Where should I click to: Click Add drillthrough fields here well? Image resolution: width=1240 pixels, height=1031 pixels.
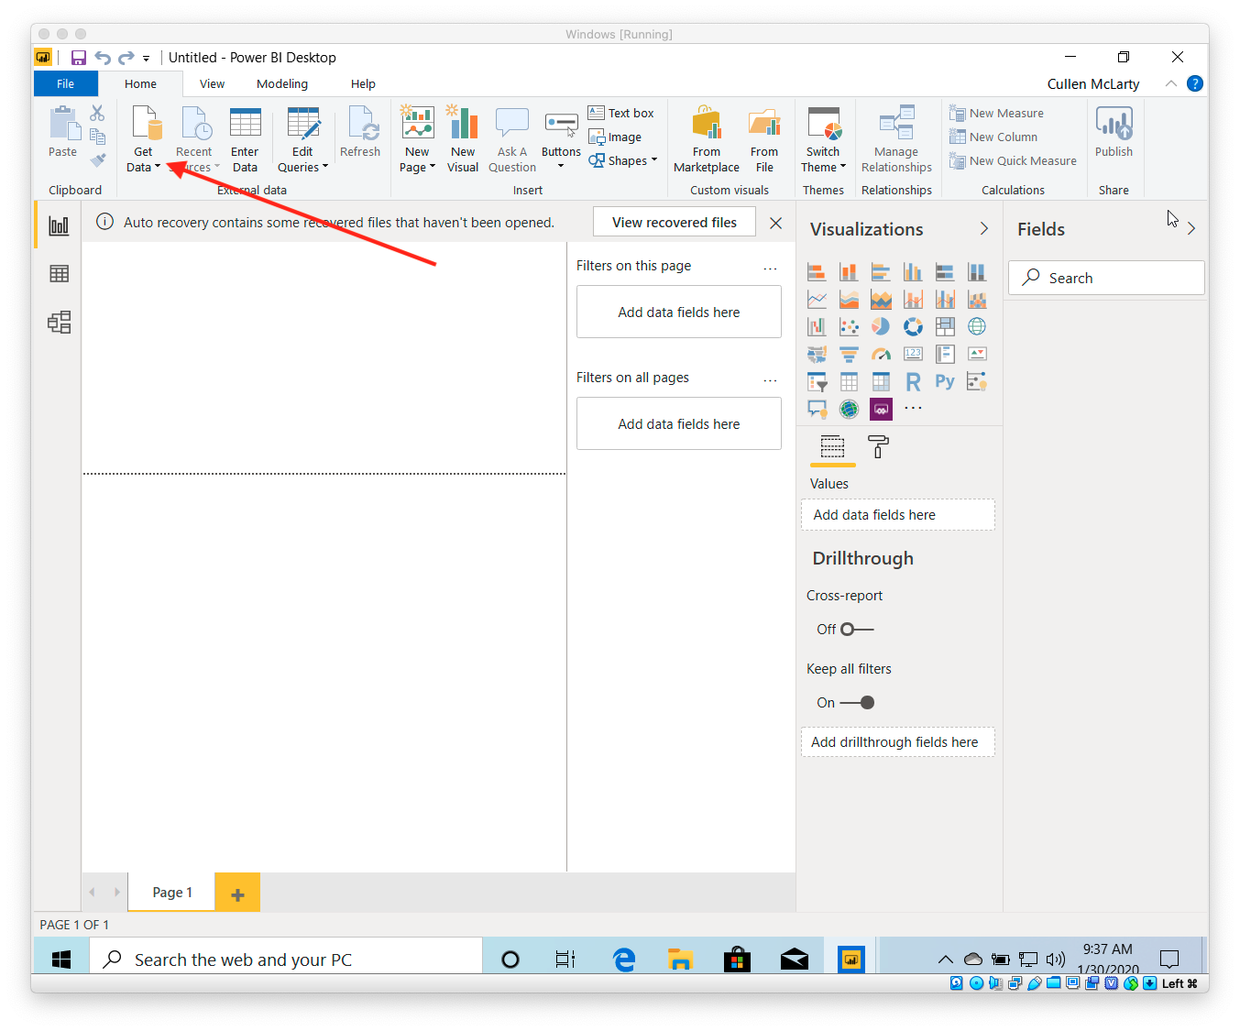tap(898, 742)
